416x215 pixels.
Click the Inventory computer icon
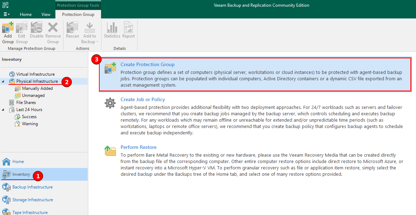tap(6, 175)
